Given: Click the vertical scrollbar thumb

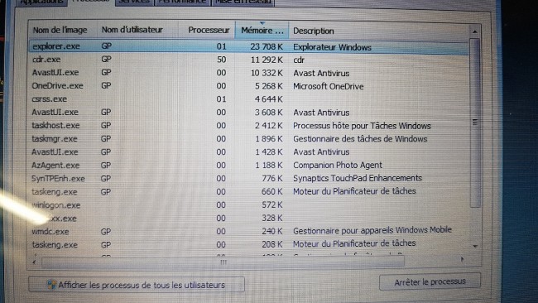Looking at the screenshot, I should pos(475,123).
